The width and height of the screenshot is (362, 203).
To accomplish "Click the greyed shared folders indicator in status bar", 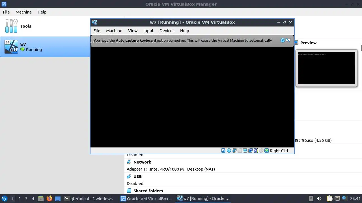I will 240,151.
